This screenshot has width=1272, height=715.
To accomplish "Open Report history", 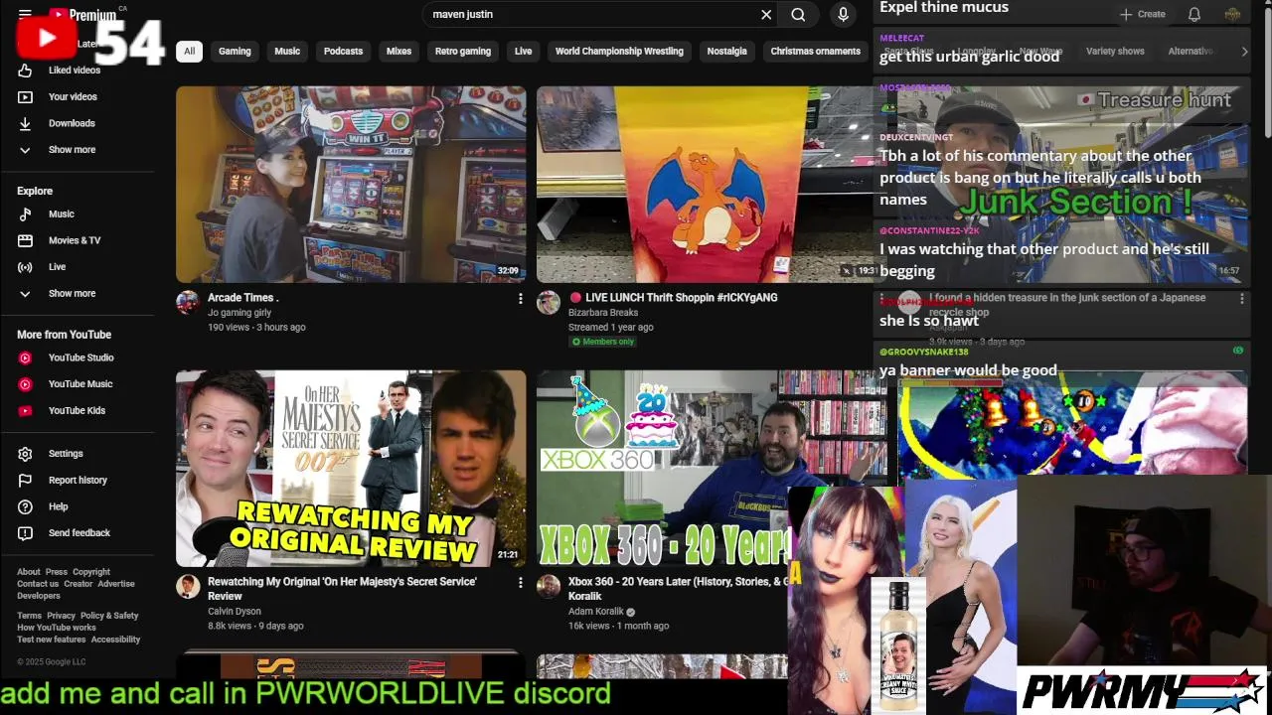I will click(x=78, y=481).
